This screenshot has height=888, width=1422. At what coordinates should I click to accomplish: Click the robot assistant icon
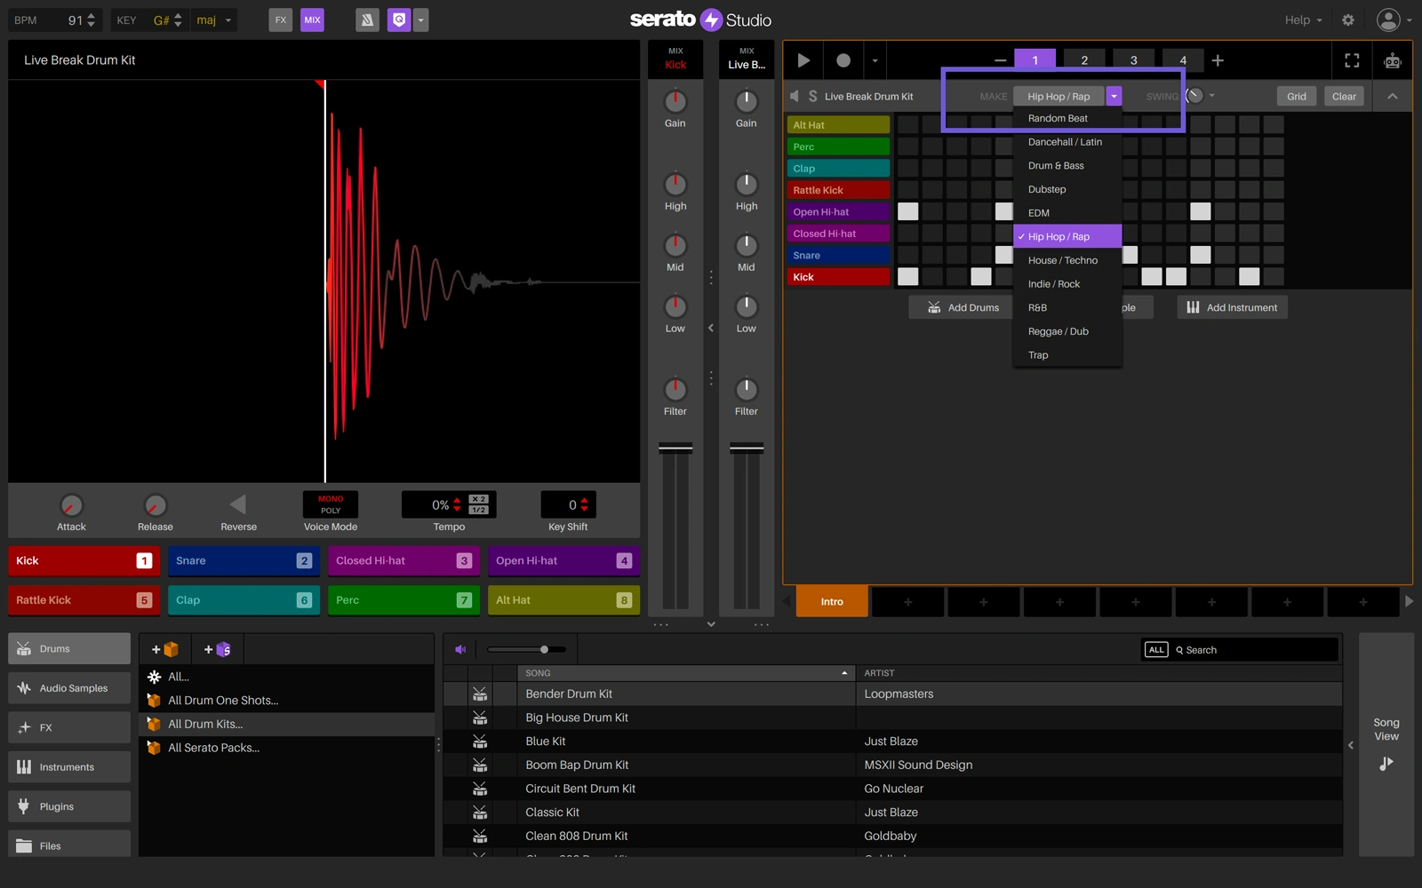[x=1393, y=60]
